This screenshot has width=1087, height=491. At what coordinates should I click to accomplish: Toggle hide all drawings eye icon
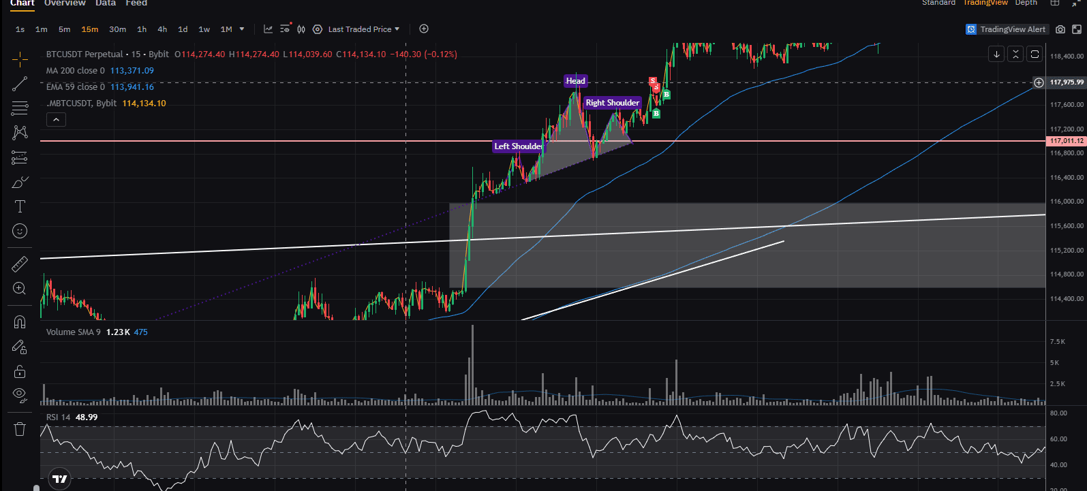(x=20, y=394)
